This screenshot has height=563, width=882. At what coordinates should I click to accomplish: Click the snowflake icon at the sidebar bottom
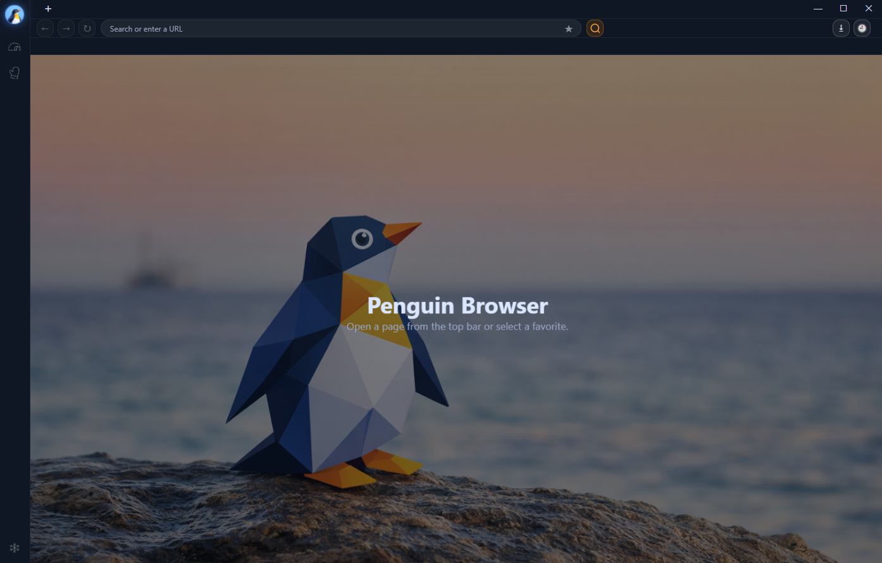[x=14, y=547]
